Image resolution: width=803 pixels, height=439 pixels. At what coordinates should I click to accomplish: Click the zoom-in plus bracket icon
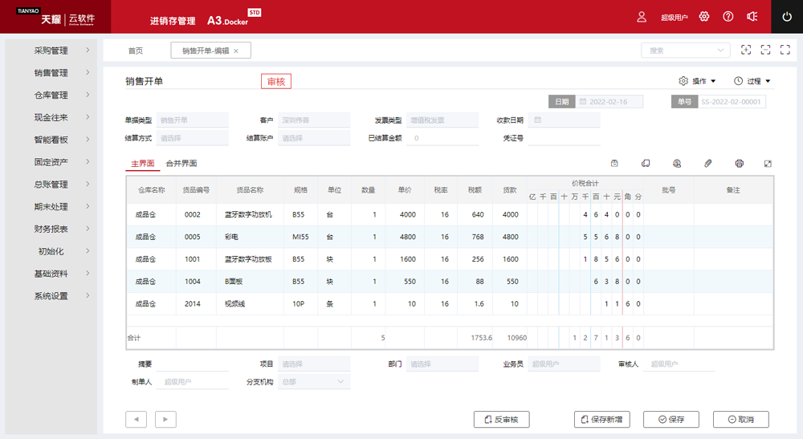pyautogui.click(x=746, y=50)
